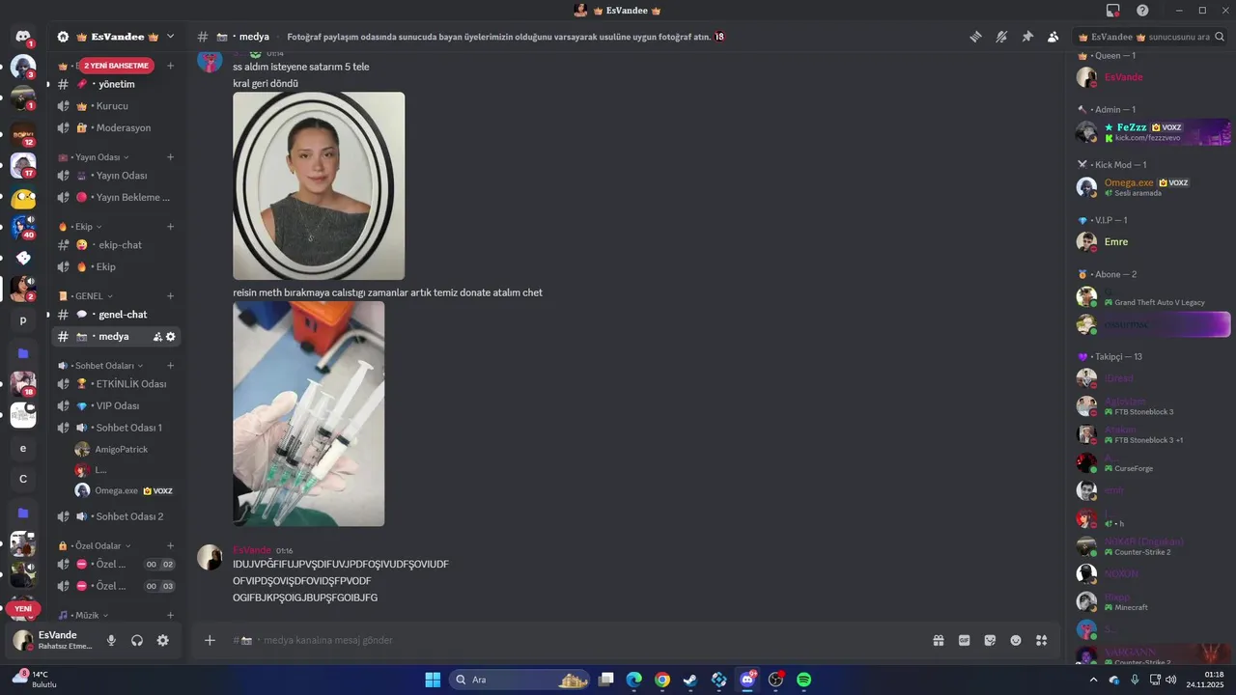The width and height of the screenshot is (1236, 695).
Task: Click the invite people icon on medya channel
Action: [x=157, y=337]
